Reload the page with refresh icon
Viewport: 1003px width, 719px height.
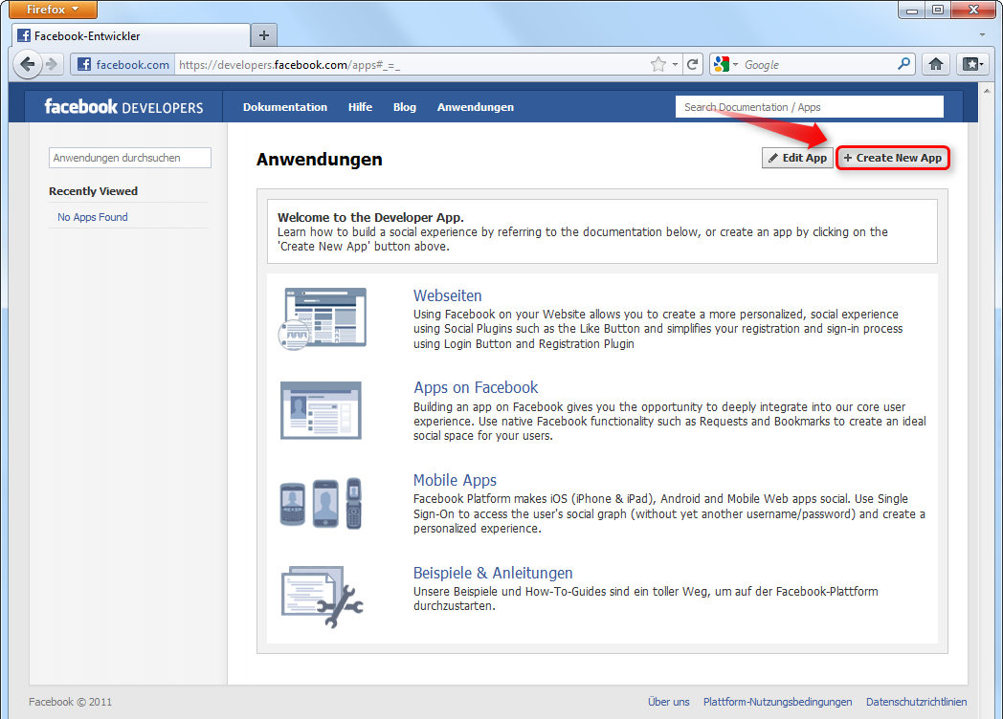click(693, 64)
